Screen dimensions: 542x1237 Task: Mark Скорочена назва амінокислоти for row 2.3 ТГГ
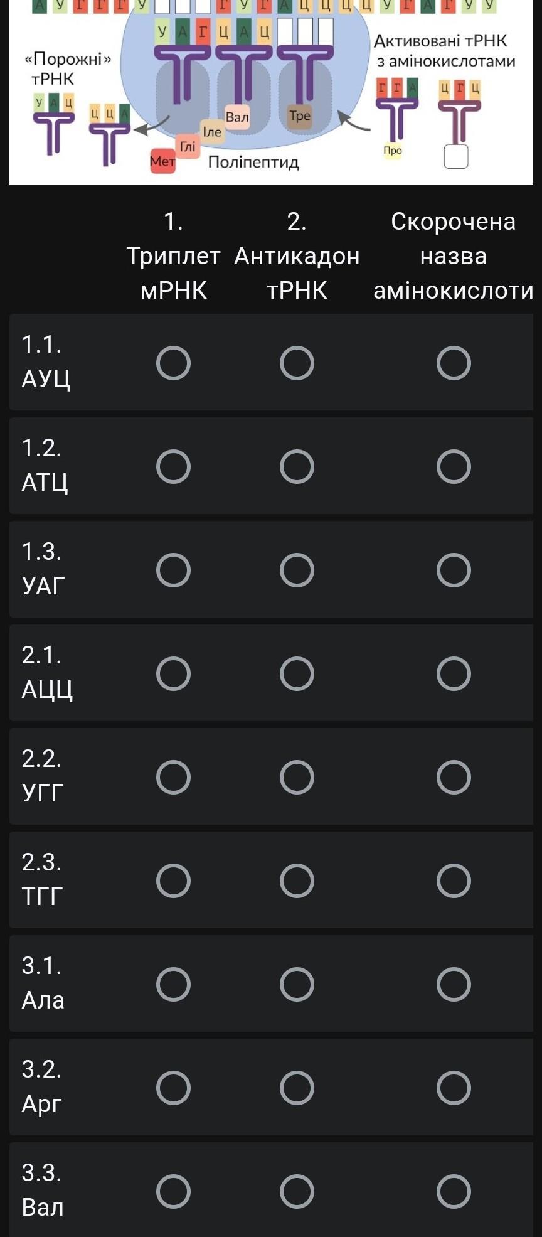tap(454, 881)
